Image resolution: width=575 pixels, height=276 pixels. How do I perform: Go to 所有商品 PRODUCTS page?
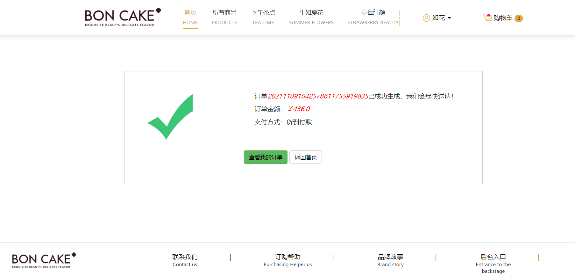(224, 17)
